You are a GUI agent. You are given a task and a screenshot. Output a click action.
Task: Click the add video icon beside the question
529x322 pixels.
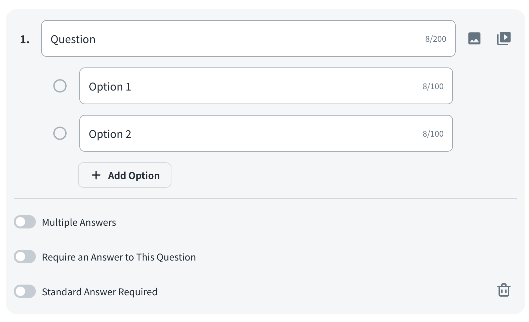504,38
